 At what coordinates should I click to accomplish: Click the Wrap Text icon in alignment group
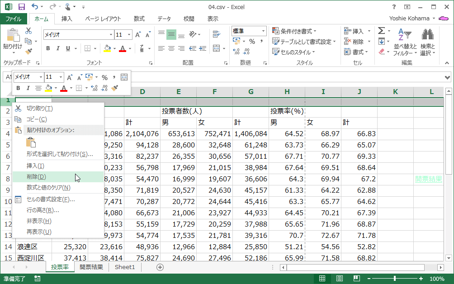click(216, 34)
